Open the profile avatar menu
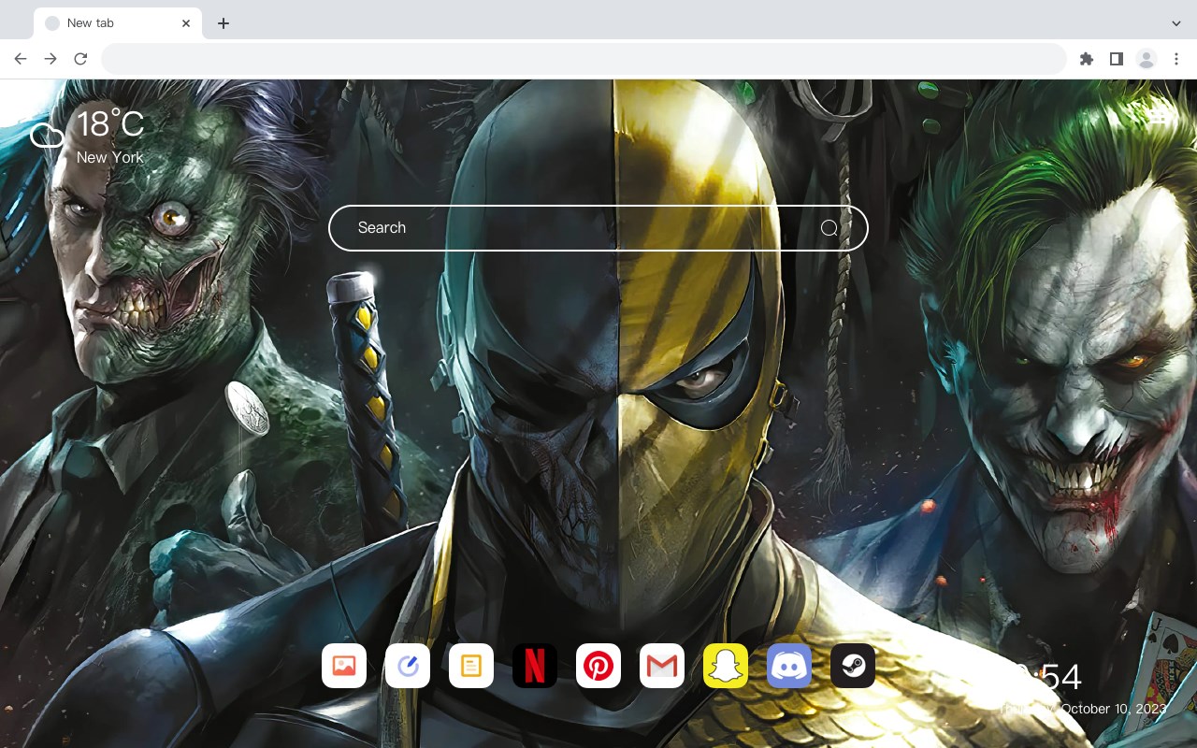 [1147, 59]
